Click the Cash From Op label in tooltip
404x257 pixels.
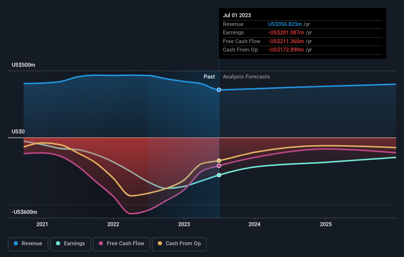[241, 50]
